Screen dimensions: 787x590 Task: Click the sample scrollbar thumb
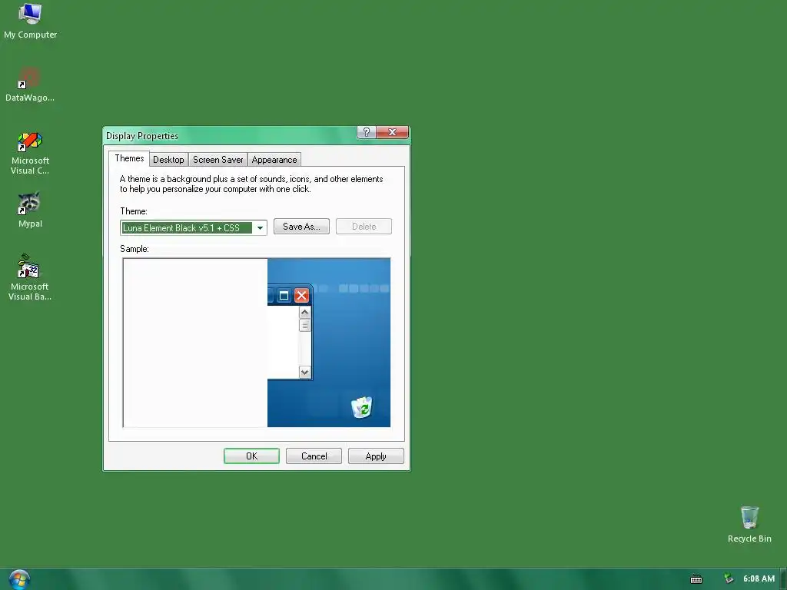pos(304,325)
